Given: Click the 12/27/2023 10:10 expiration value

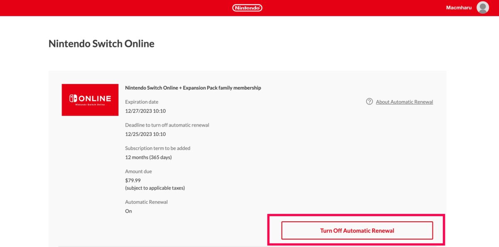Looking at the screenshot, I should click(x=146, y=111).
